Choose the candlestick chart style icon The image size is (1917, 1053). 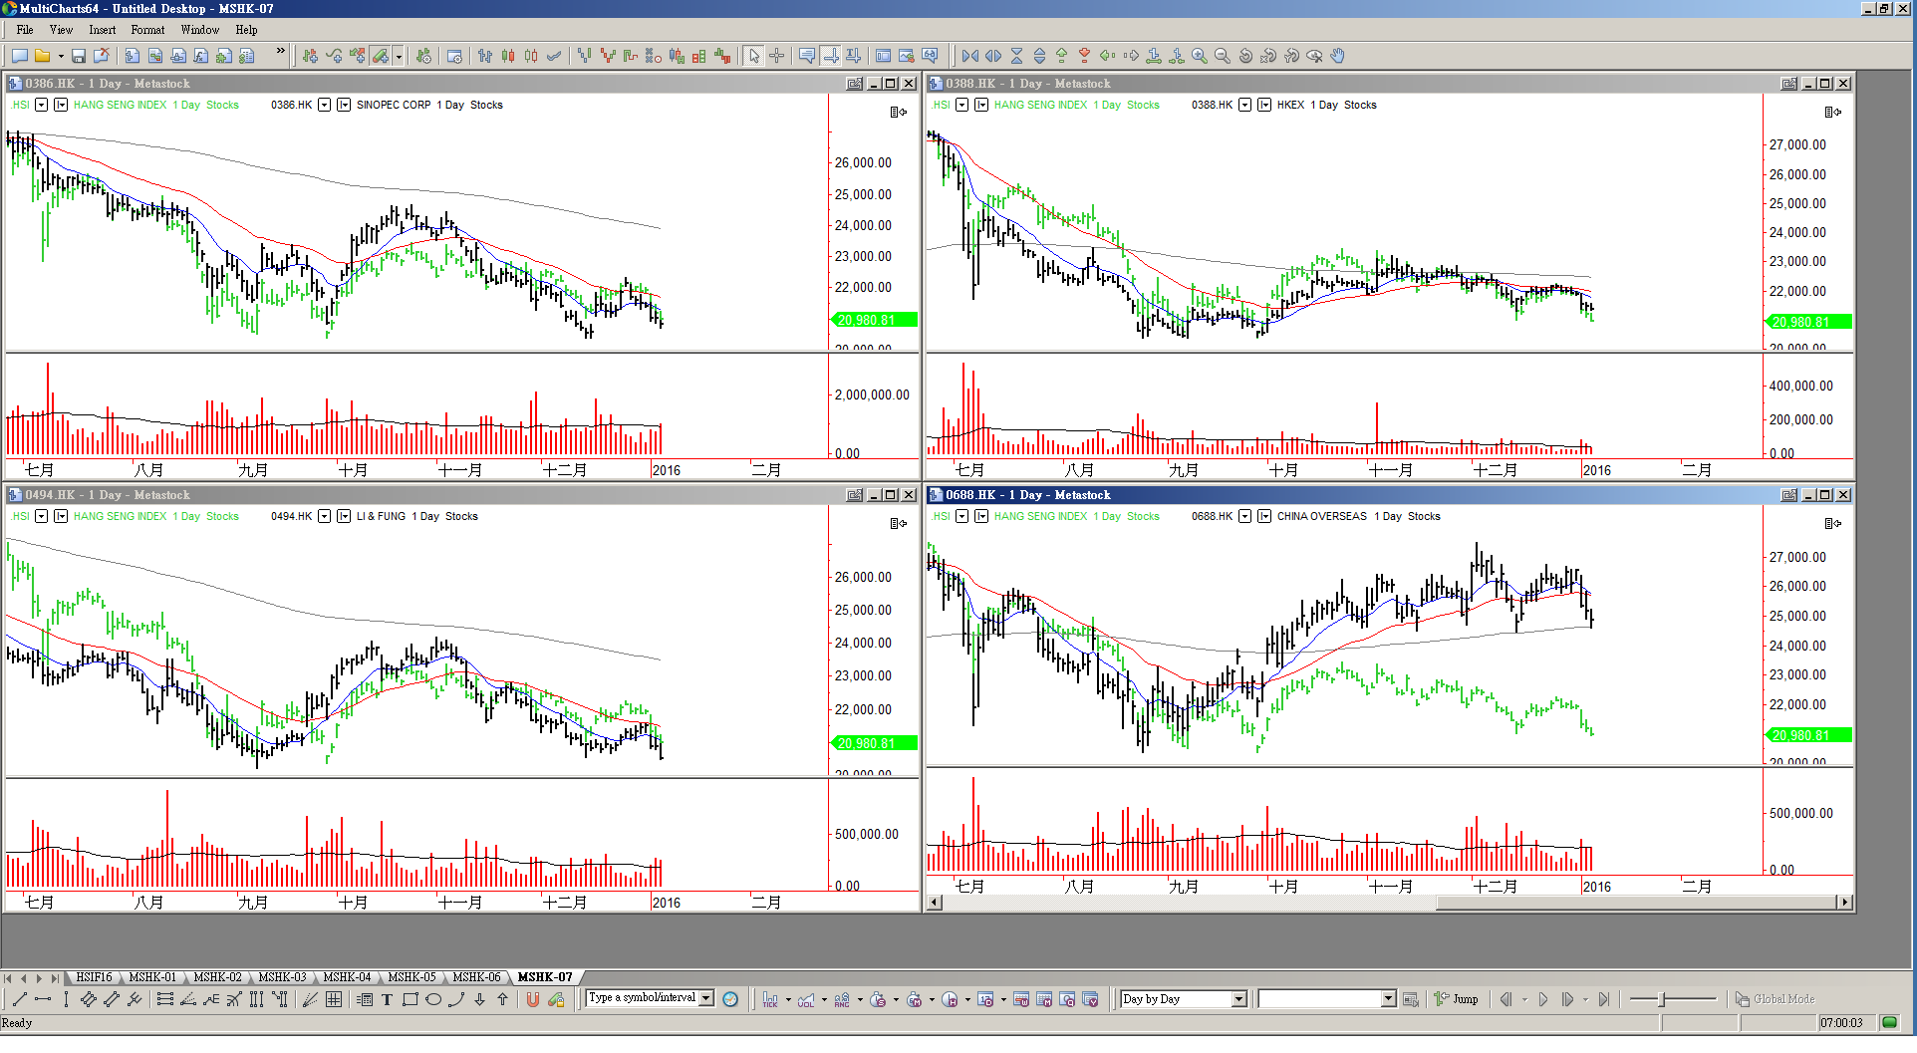(508, 56)
